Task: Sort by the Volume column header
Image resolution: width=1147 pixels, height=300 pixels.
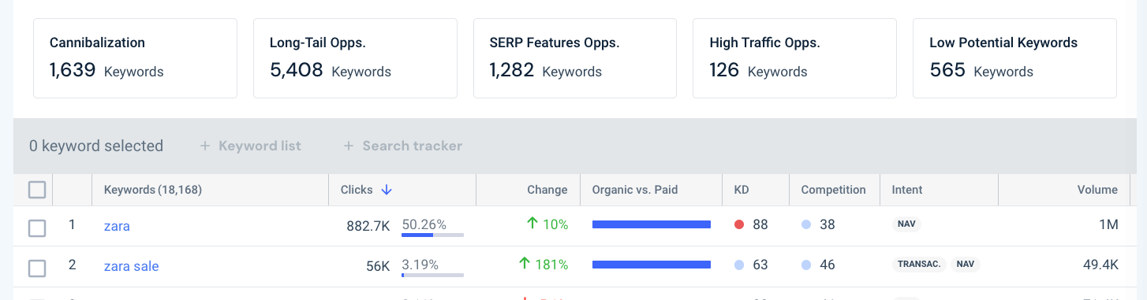Action: [1097, 190]
